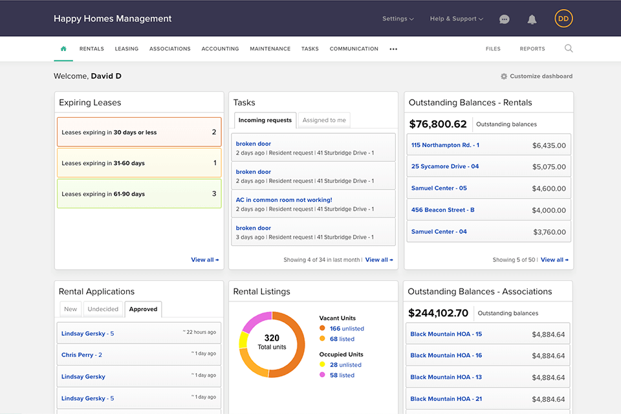
Task: Open leases expiring in 30 days or less
Action: click(139, 132)
